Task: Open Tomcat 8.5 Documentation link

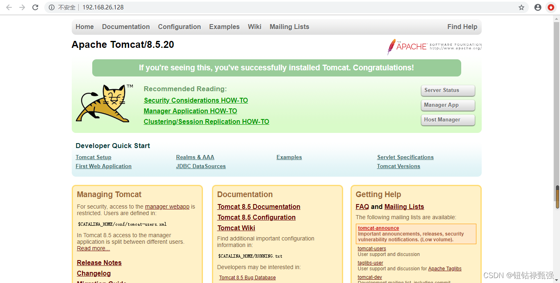Action: pyautogui.click(x=259, y=207)
